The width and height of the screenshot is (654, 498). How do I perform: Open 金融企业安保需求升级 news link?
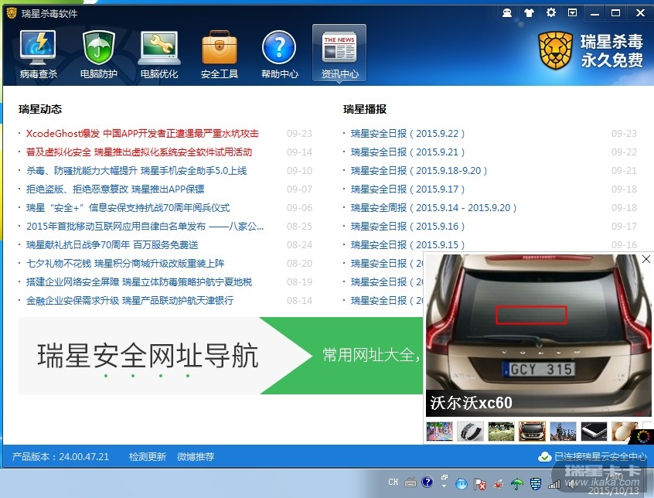130,300
